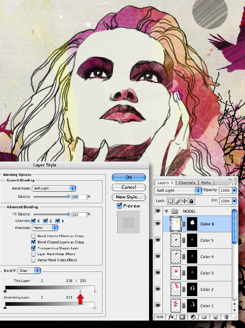
Task: Click the lock image pixels brush icon
Action: tap(177, 201)
